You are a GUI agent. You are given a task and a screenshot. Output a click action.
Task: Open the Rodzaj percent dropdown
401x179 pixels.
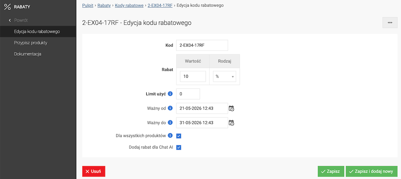(x=225, y=76)
